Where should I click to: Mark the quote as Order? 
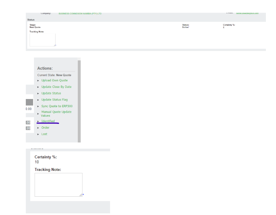point(45,128)
